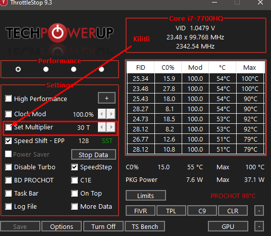Tick the Disable Turbo checkbox
The image size is (271, 236).
tap(8, 167)
